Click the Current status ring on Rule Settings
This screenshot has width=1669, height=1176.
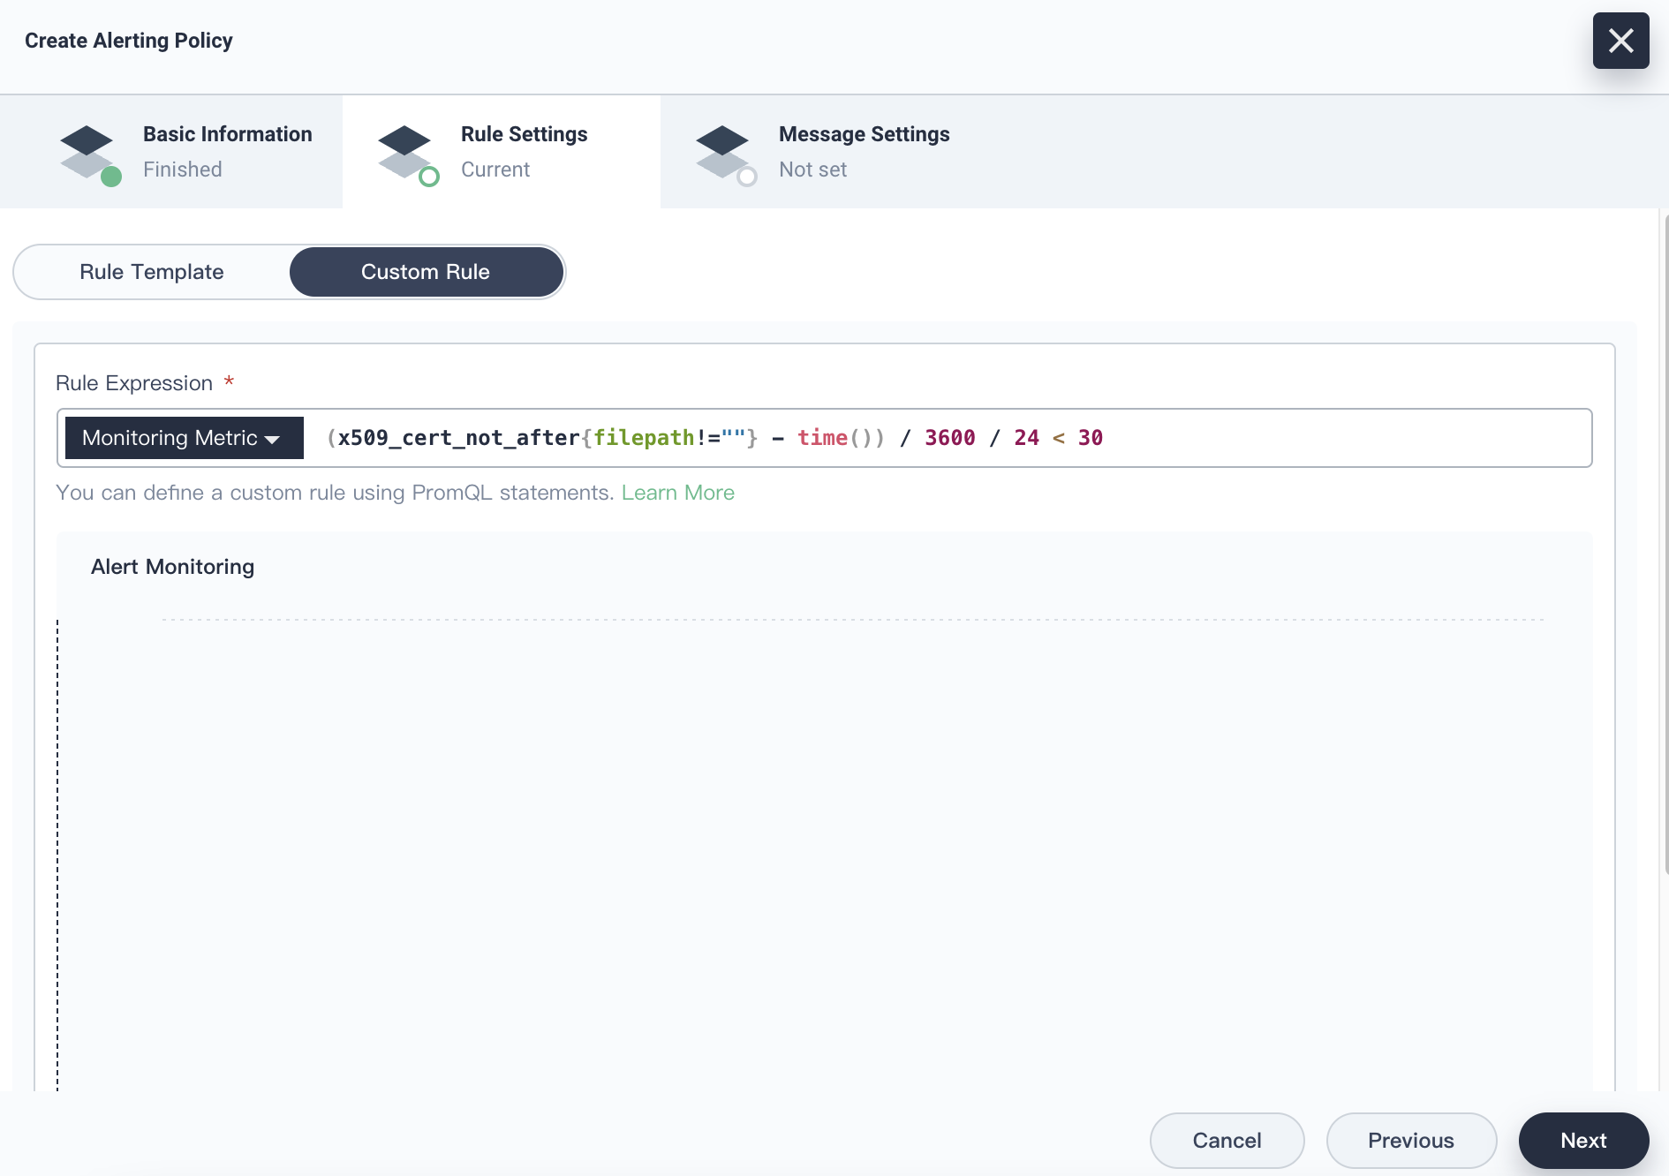point(429,177)
